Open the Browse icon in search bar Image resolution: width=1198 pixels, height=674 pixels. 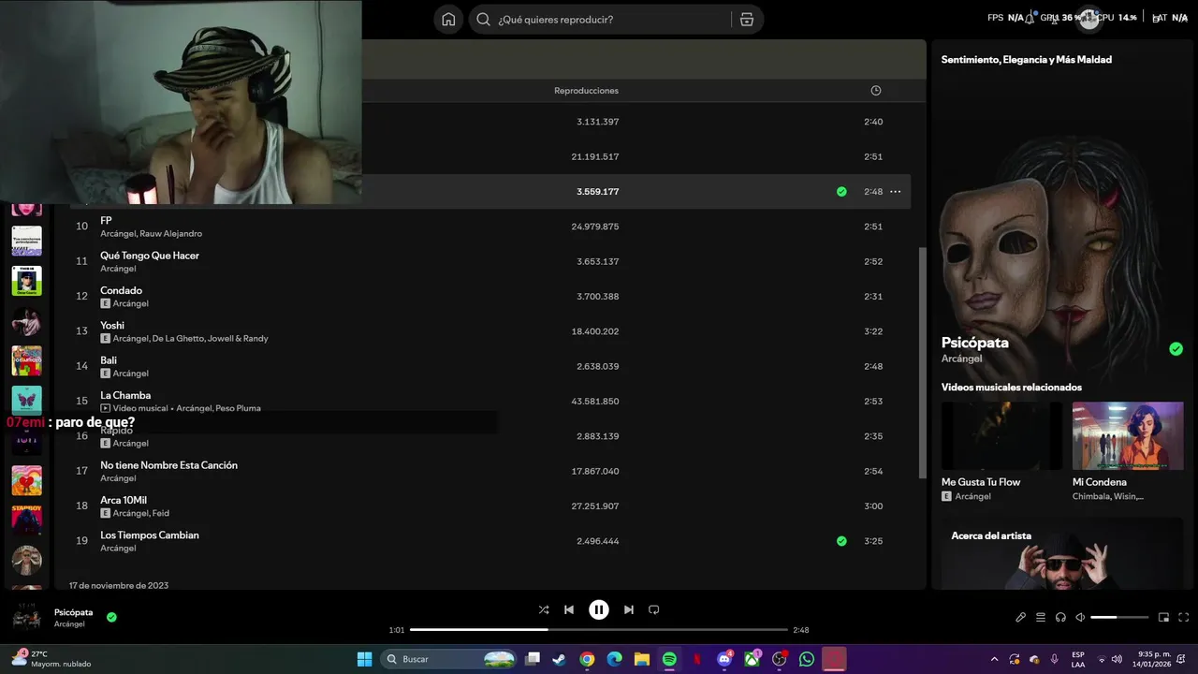pyautogui.click(x=747, y=20)
